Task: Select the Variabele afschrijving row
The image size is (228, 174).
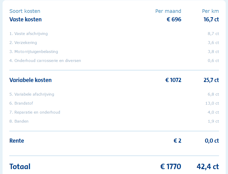Action: point(32,94)
